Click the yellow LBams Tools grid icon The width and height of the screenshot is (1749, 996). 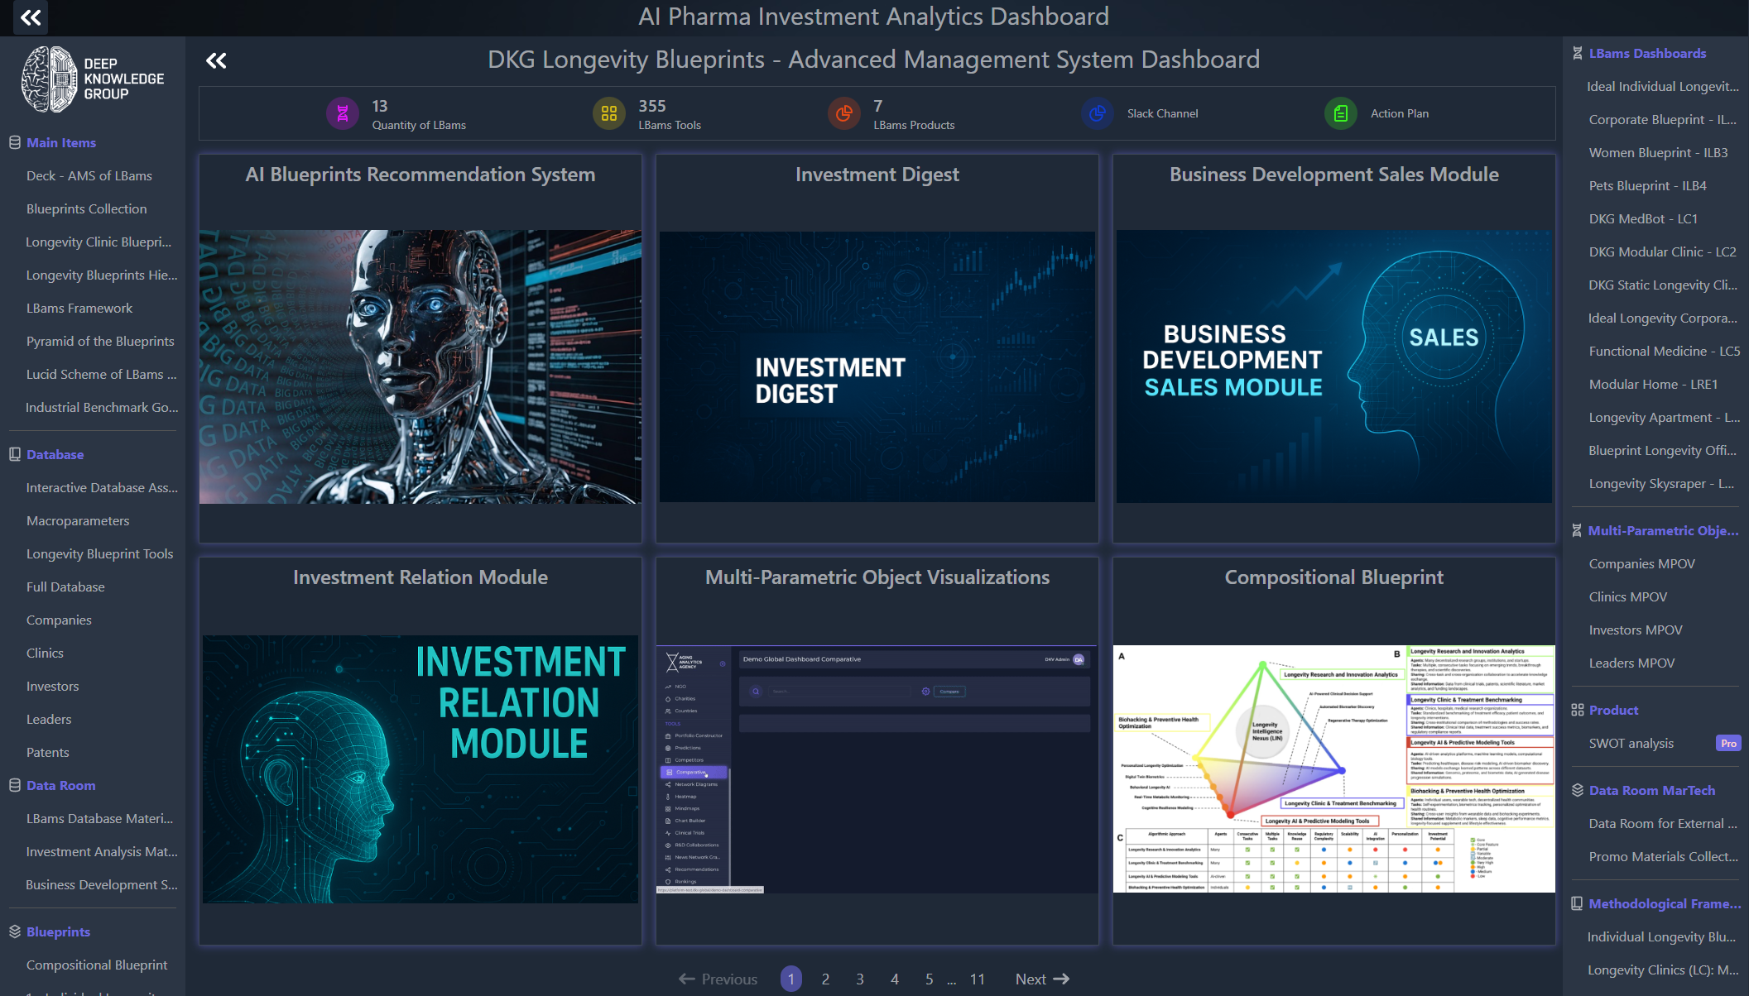click(608, 113)
